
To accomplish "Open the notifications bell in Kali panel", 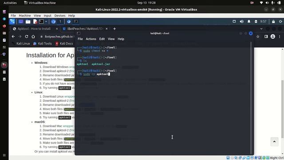I will pos(249,21).
